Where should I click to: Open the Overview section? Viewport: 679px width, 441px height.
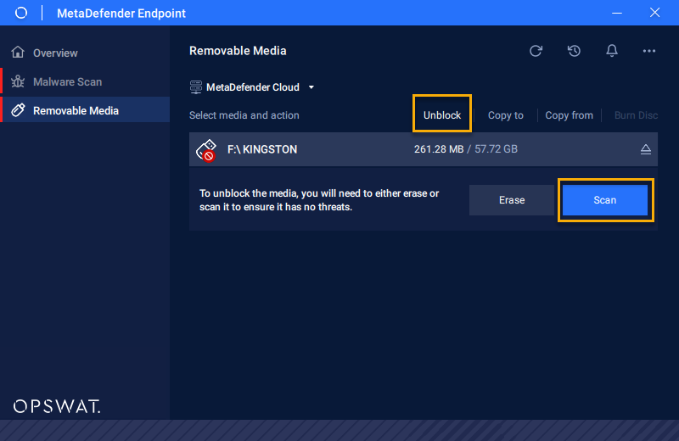coord(86,53)
